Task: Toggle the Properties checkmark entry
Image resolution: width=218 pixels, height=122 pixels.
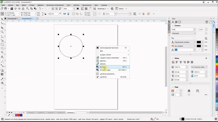Action: (113, 77)
